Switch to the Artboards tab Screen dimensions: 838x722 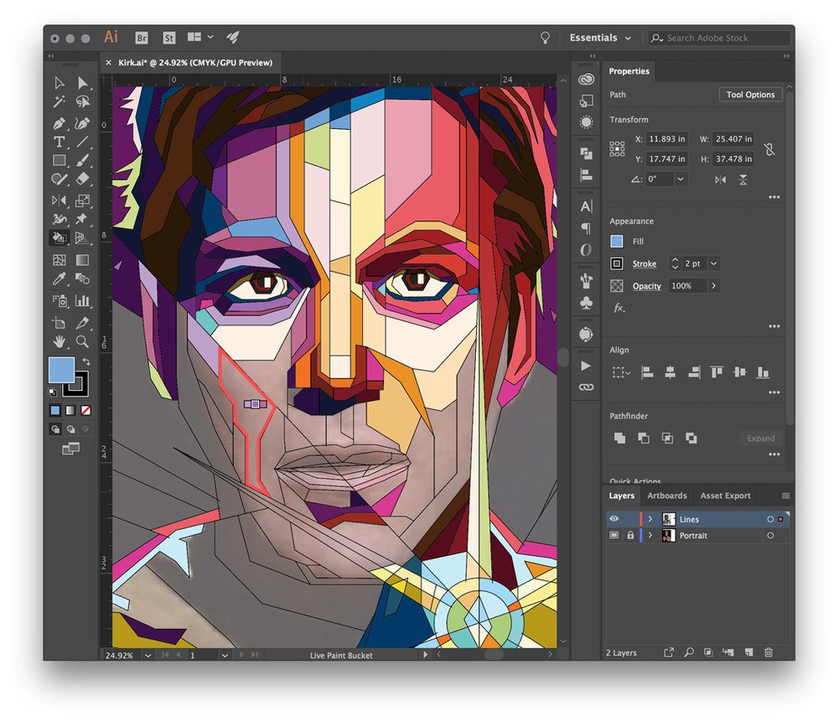coord(667,496)
